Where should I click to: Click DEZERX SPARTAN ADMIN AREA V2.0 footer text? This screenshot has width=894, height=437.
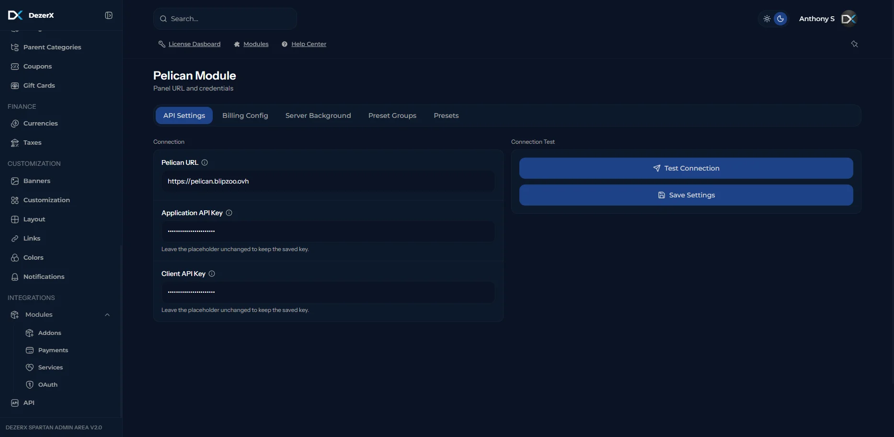(x=54, y=427)
